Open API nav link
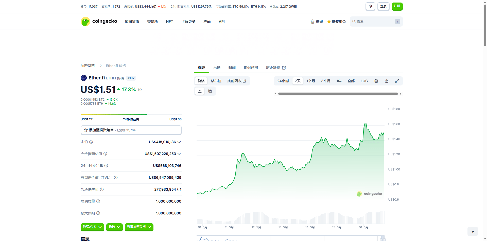 tap(222, 21)
